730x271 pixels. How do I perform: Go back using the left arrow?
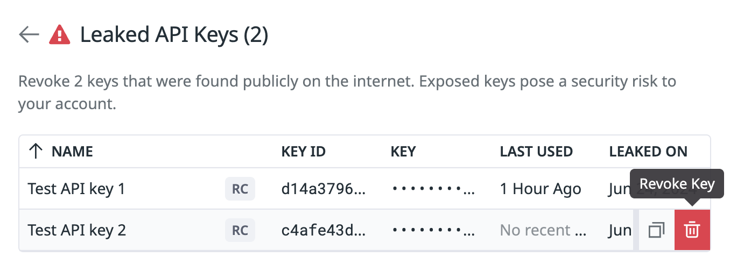[29, 35]
